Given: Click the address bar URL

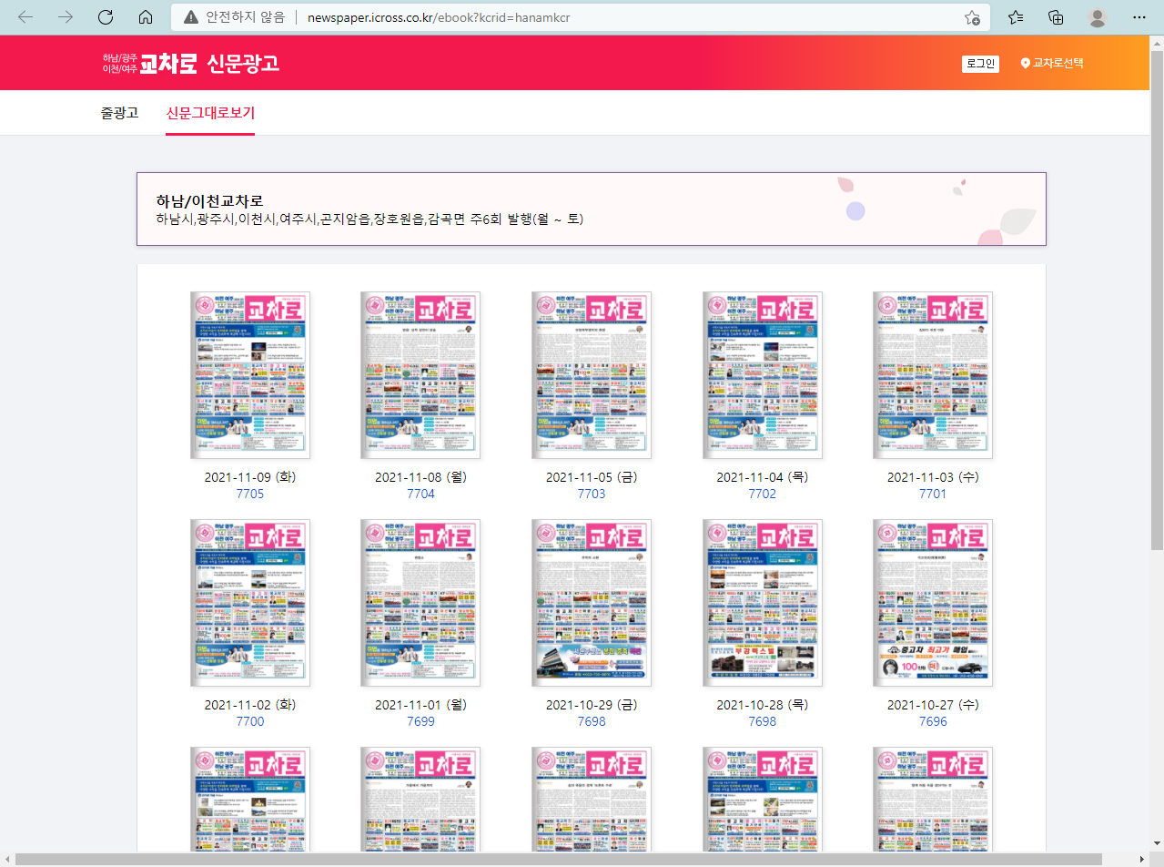Looking at the screenshot, I should [439, 17].
